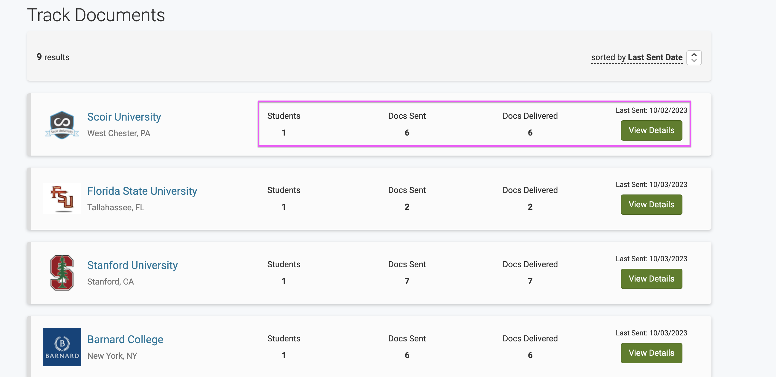
Task: Click the Florida State University FSU logo
Action: click(62, 199)
